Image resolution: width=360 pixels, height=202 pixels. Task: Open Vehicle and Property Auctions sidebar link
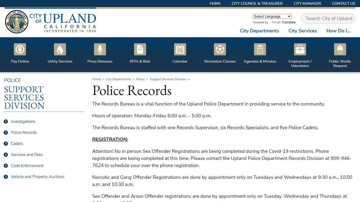[37, 177]
